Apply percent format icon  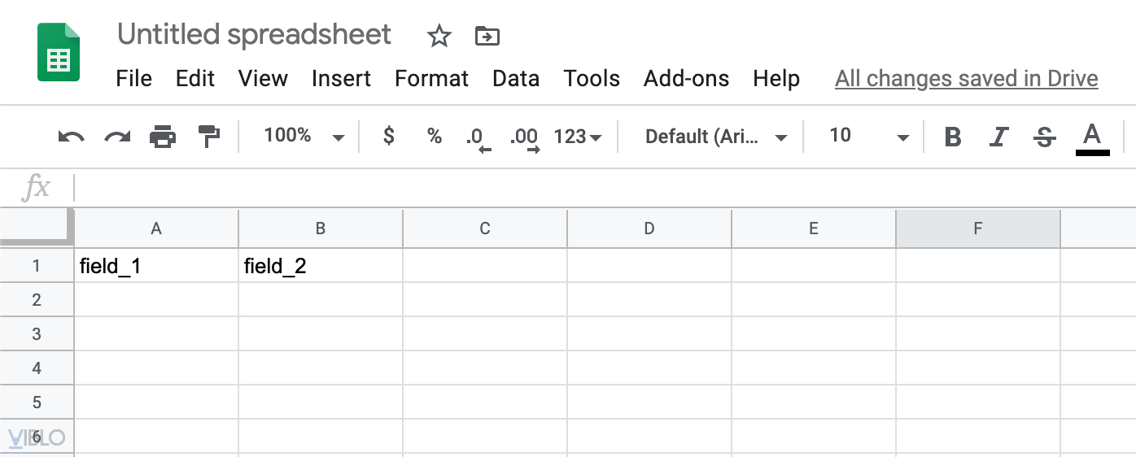pyautogui.click(x=435, y=137)
